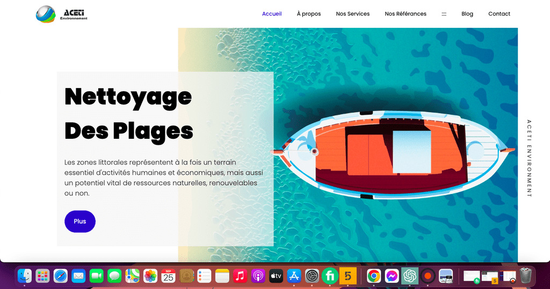Open Nos Référances in the navigation
This screenshot has height=289, width=550.
point(406,13)
